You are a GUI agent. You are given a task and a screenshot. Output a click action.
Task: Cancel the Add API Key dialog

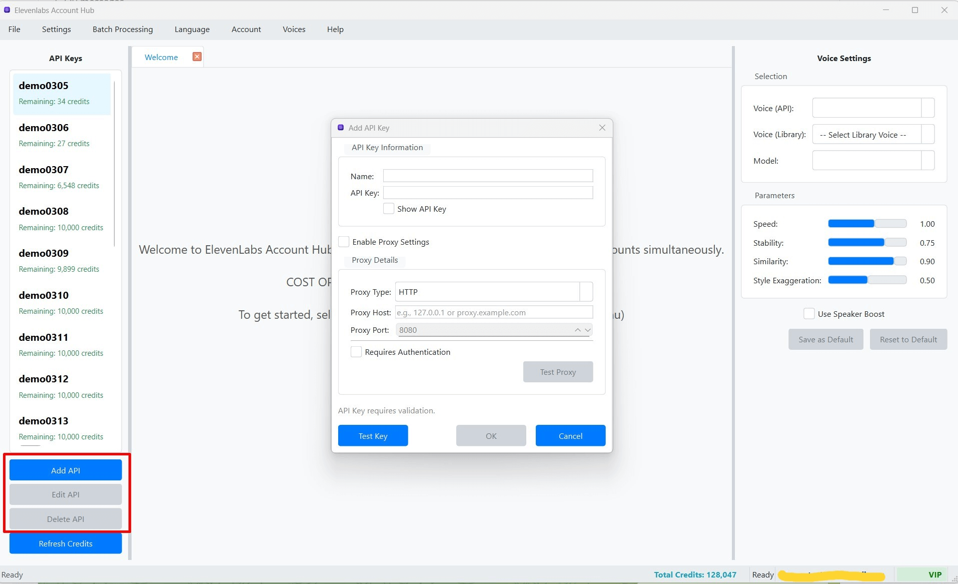pyautogui.click(x=570, y=436)
